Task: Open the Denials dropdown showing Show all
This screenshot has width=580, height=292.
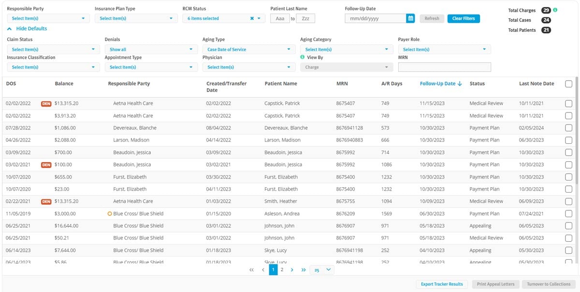Action: coord(150,49)
